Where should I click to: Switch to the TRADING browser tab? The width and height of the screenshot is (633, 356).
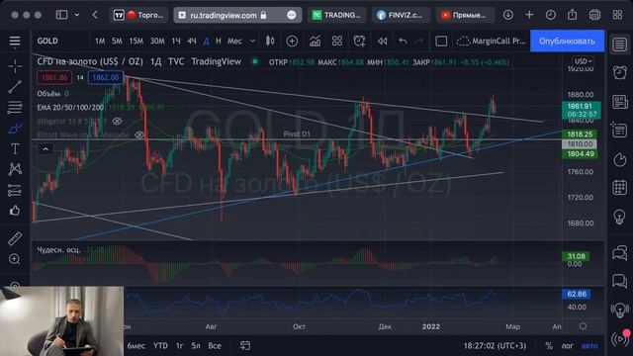coord(337,15)
